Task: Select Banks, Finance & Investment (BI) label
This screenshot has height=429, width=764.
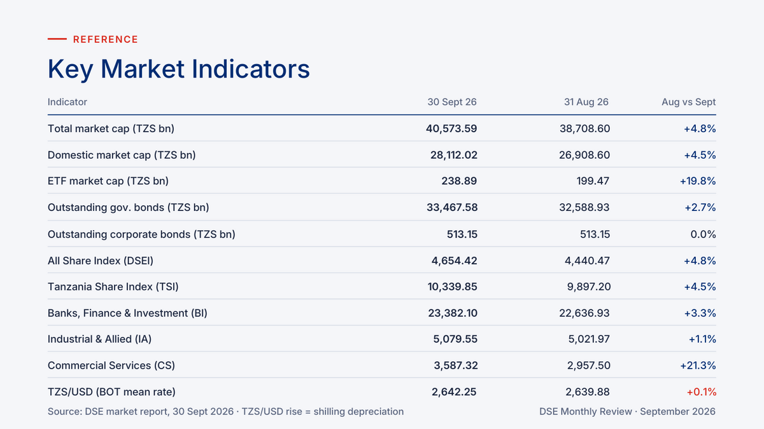Action: click(x=127, y=313)
